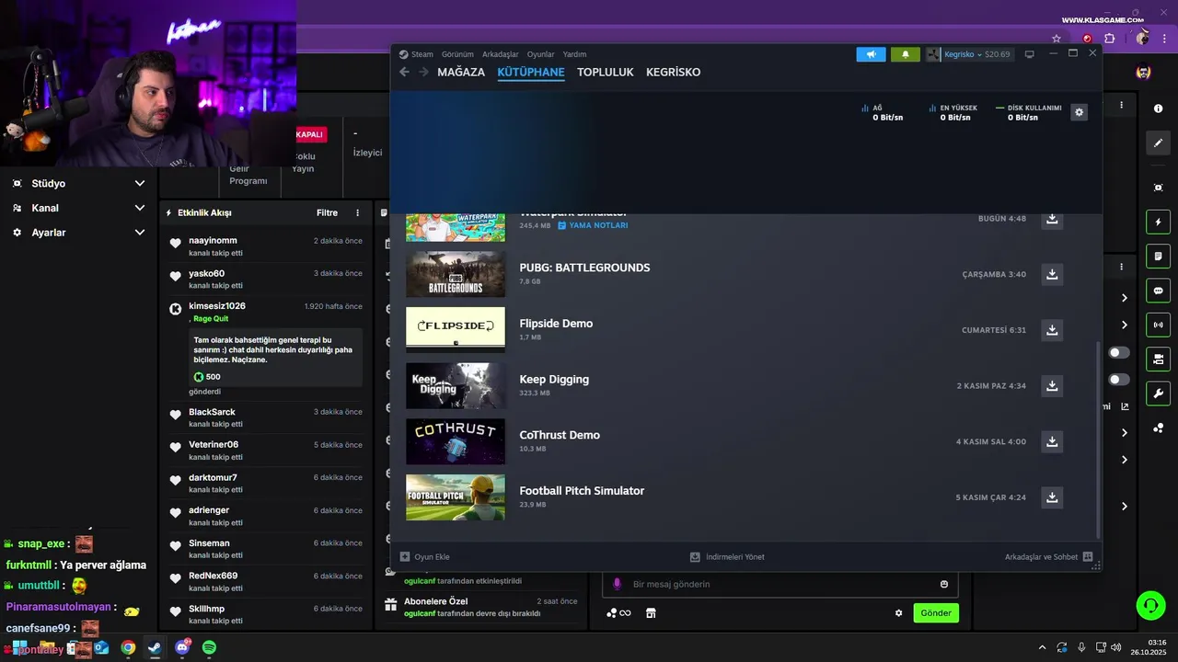Download Flipside Demo

click(x=1052, y=330)
